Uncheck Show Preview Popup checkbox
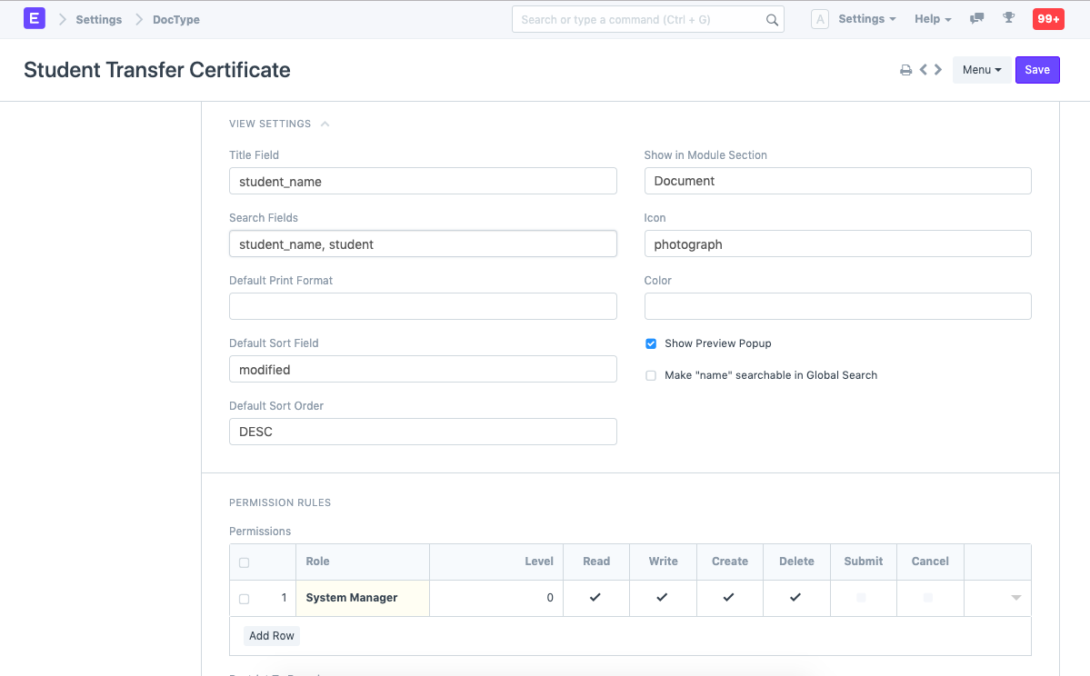Screen dimensions: 1090x676 pyautogui.click(x=651, y=344)
